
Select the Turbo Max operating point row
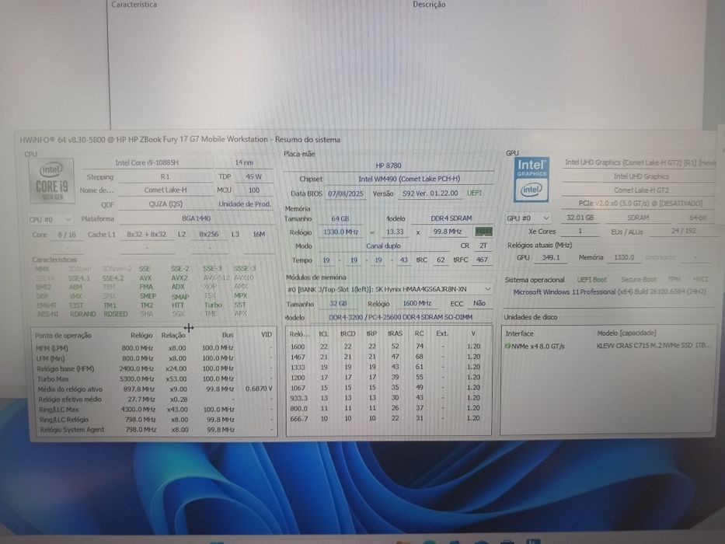point(154,379)
